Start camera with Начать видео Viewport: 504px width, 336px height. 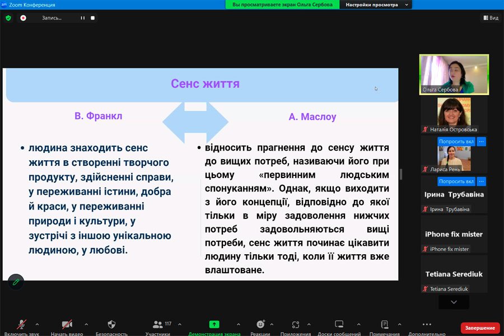click(x=67, y=327)
